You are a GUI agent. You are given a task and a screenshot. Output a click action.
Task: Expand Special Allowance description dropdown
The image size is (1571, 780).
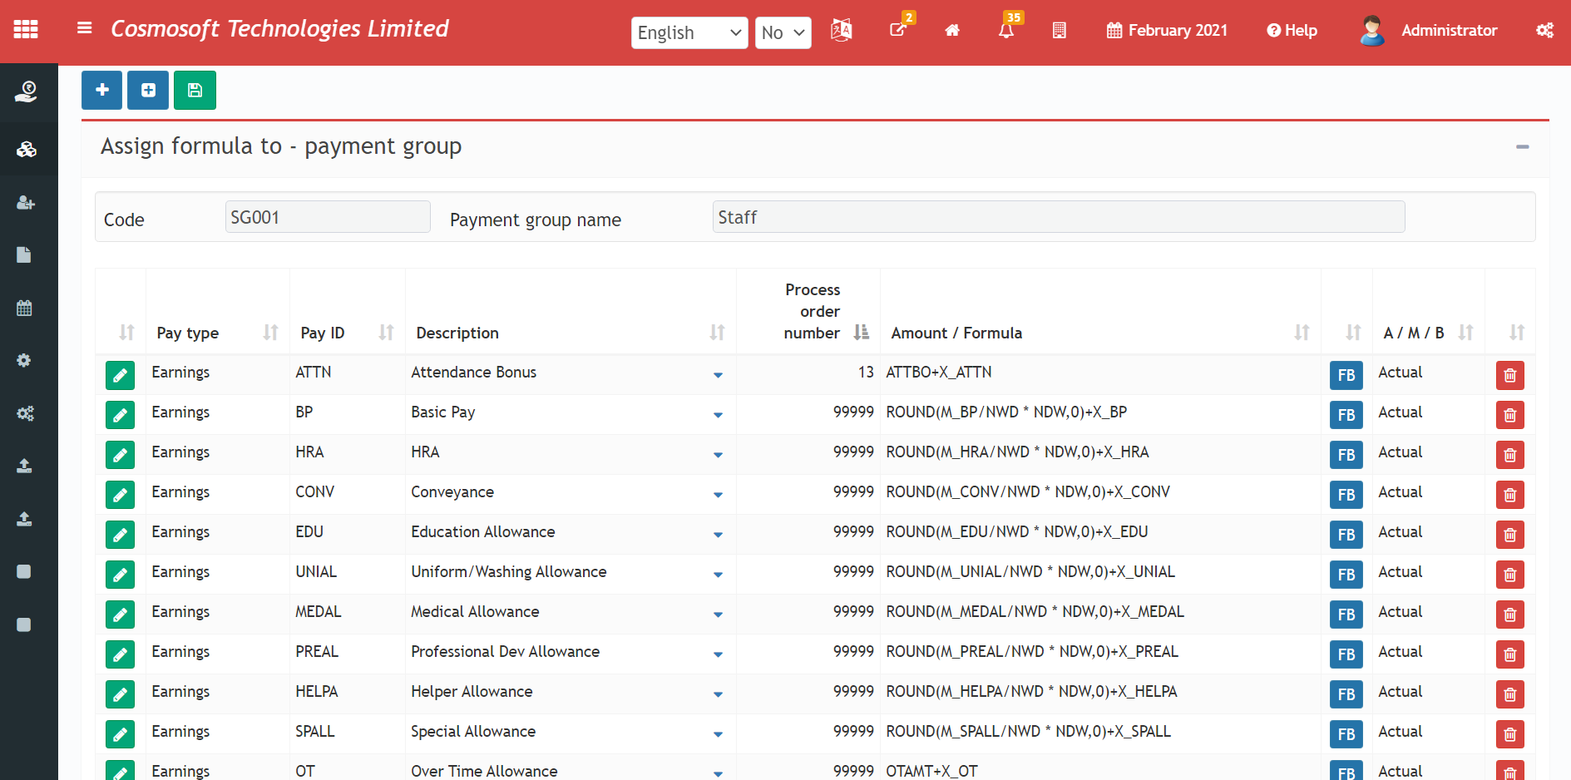(x=718, y=734)
